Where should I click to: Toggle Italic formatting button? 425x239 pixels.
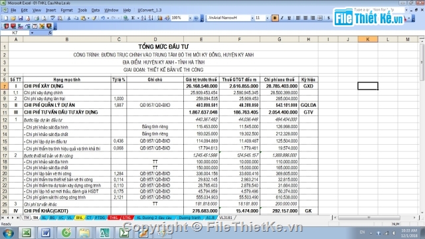coord(282,18)
